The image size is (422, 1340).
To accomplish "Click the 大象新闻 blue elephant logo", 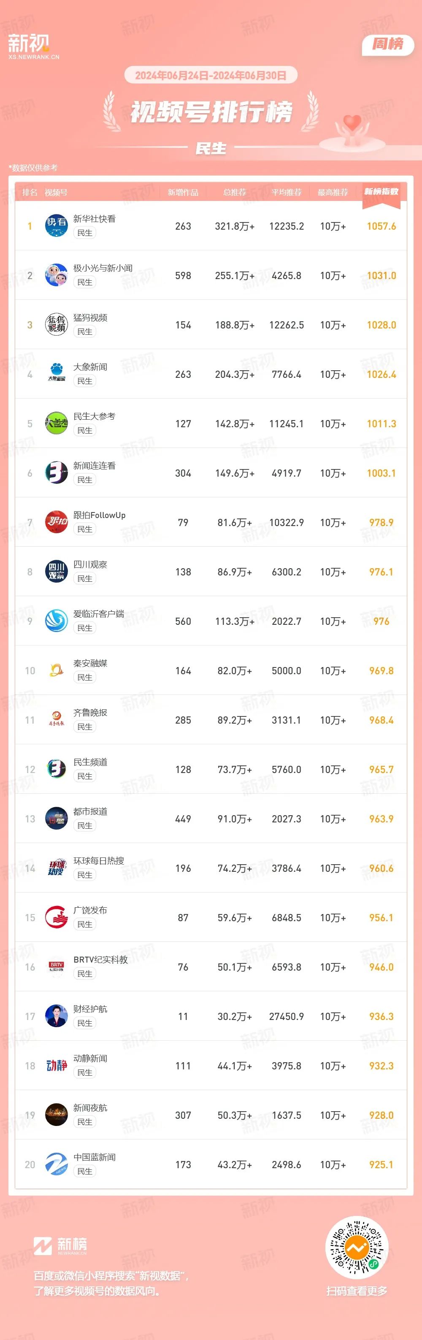I will (x=56, y=374).
